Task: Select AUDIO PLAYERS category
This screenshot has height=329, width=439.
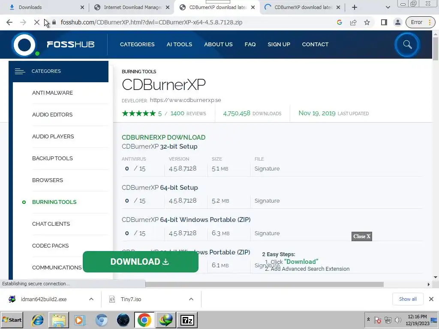Action: tap(53, 137)
